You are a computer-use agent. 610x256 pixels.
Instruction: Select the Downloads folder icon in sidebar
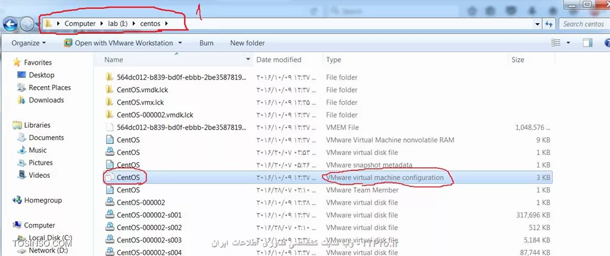click(x=22, y=100)
